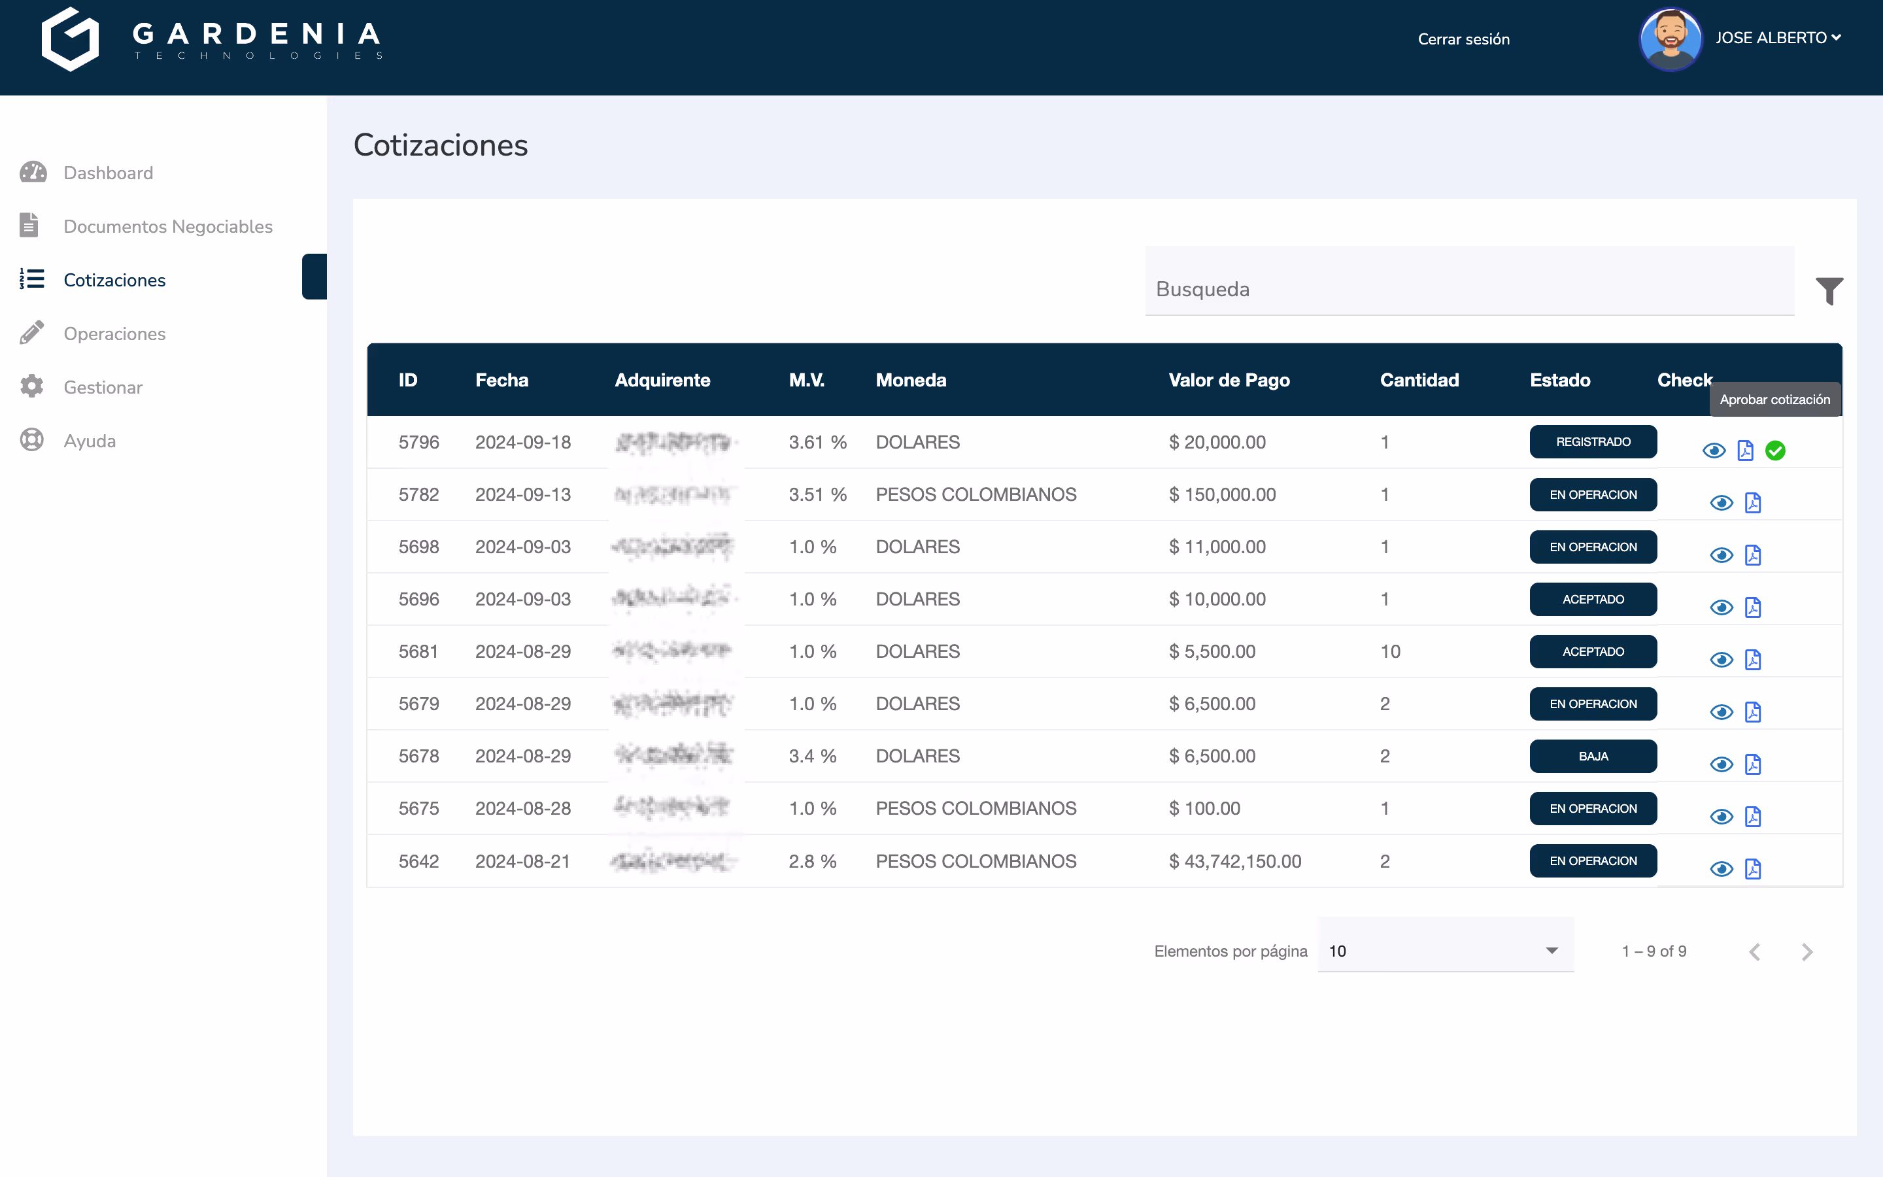Click the Cerrar sesión link

click(x=1464, y=38)
